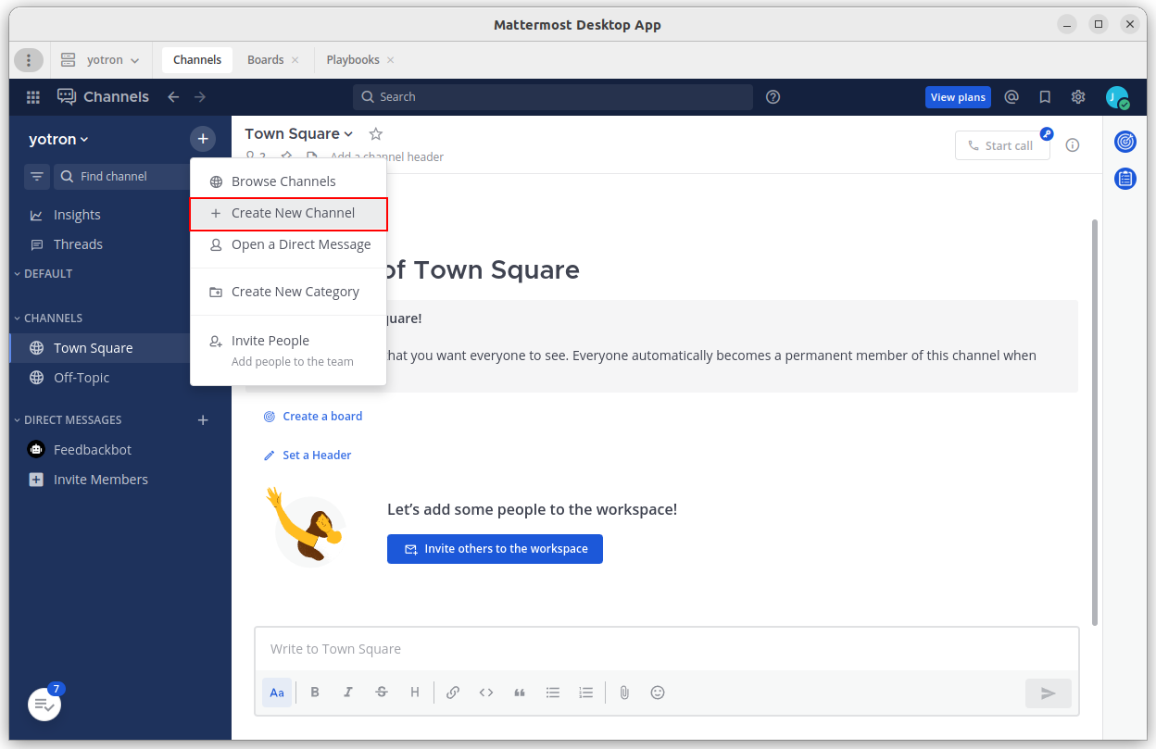Insert a numbered list
1156x749 pixels.
tap(586, 693)
